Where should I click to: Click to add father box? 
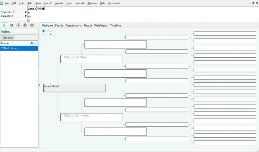pyautogui.click(x=92, y=59)
